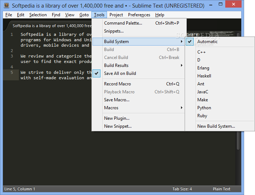Start Record Macro

pyautogui.click(x=139, y=84)
